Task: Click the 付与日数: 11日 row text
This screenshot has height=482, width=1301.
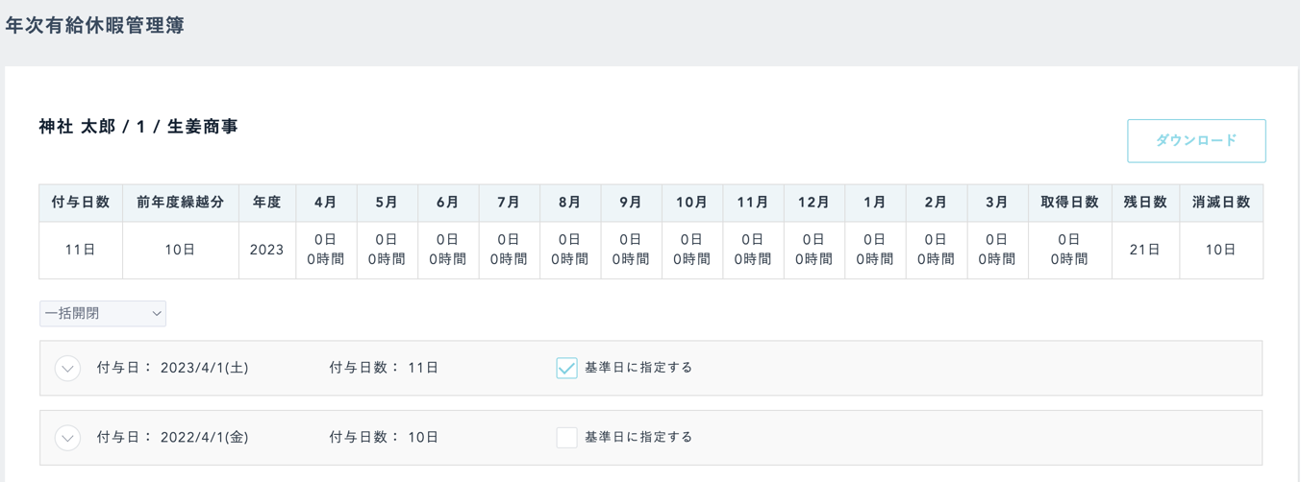Action: pyautogui.click(x=384, y=368)
